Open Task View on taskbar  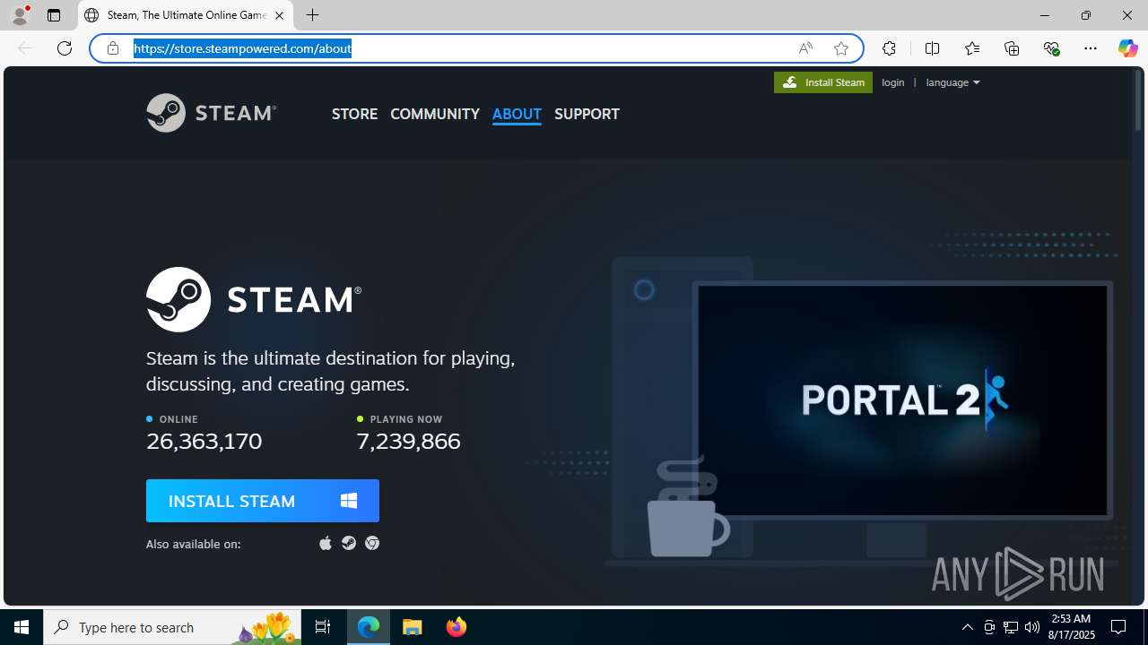[323, 627]
